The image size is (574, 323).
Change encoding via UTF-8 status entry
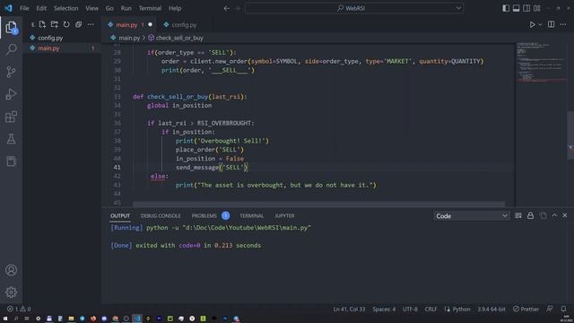pyautogui.click(x=410, y=309)
